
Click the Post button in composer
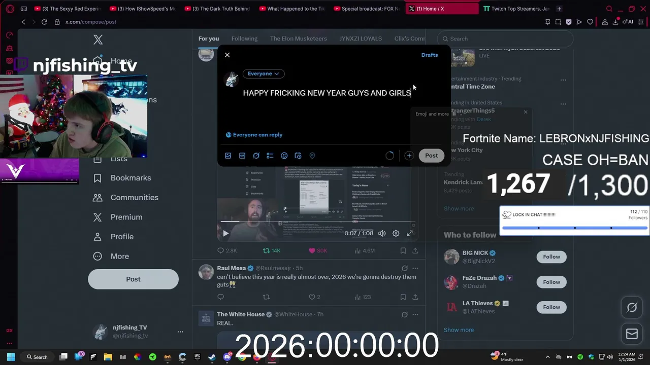pos(432,156)
